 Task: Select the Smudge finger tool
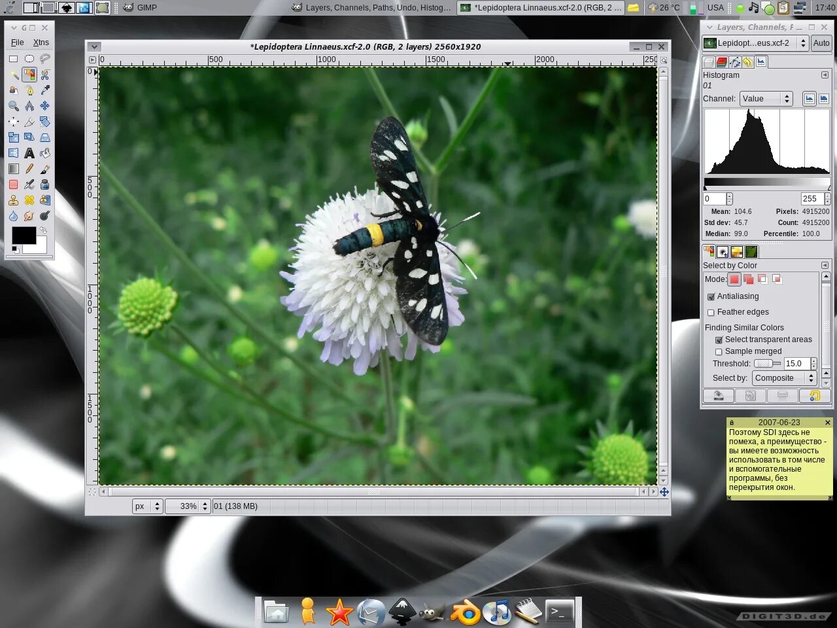pyautogui.click(x=29, y=216)
